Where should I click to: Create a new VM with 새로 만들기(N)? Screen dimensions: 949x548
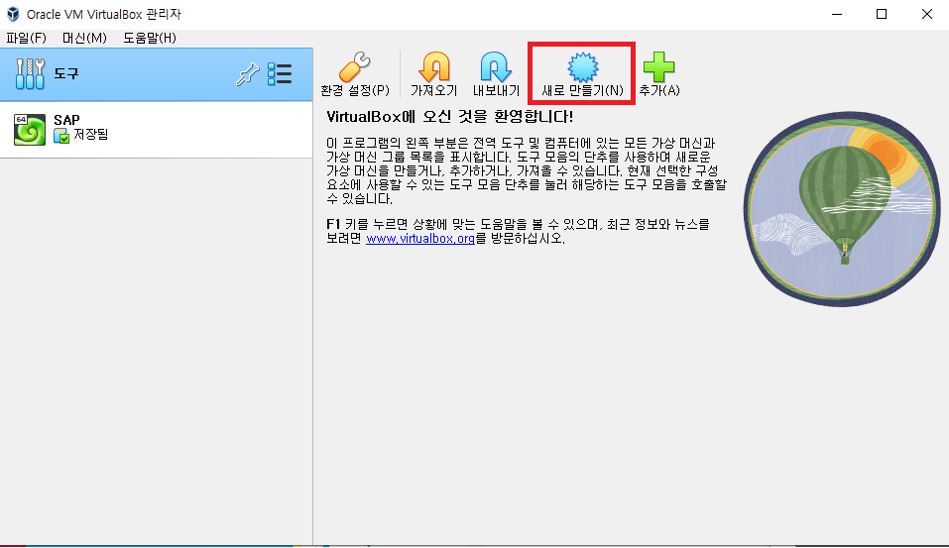(x=582, y=73)
